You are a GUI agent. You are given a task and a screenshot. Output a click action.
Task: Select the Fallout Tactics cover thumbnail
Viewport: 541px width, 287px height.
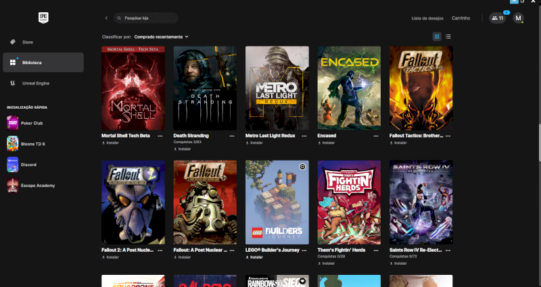[x=421, y=88]
